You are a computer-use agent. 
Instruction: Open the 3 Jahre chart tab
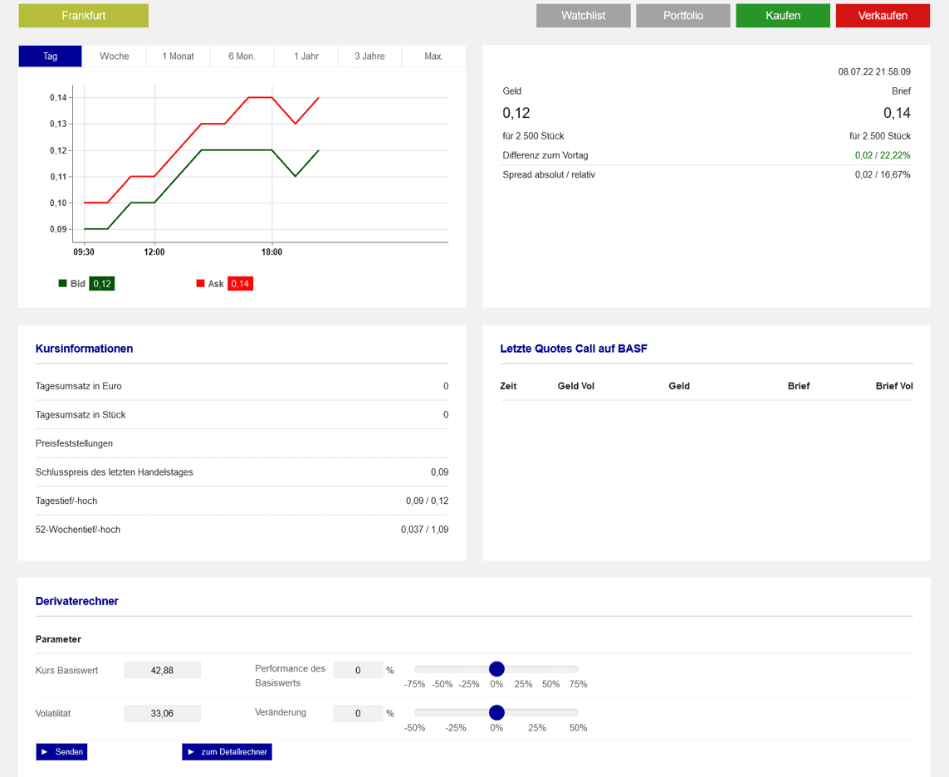[369, 56]
